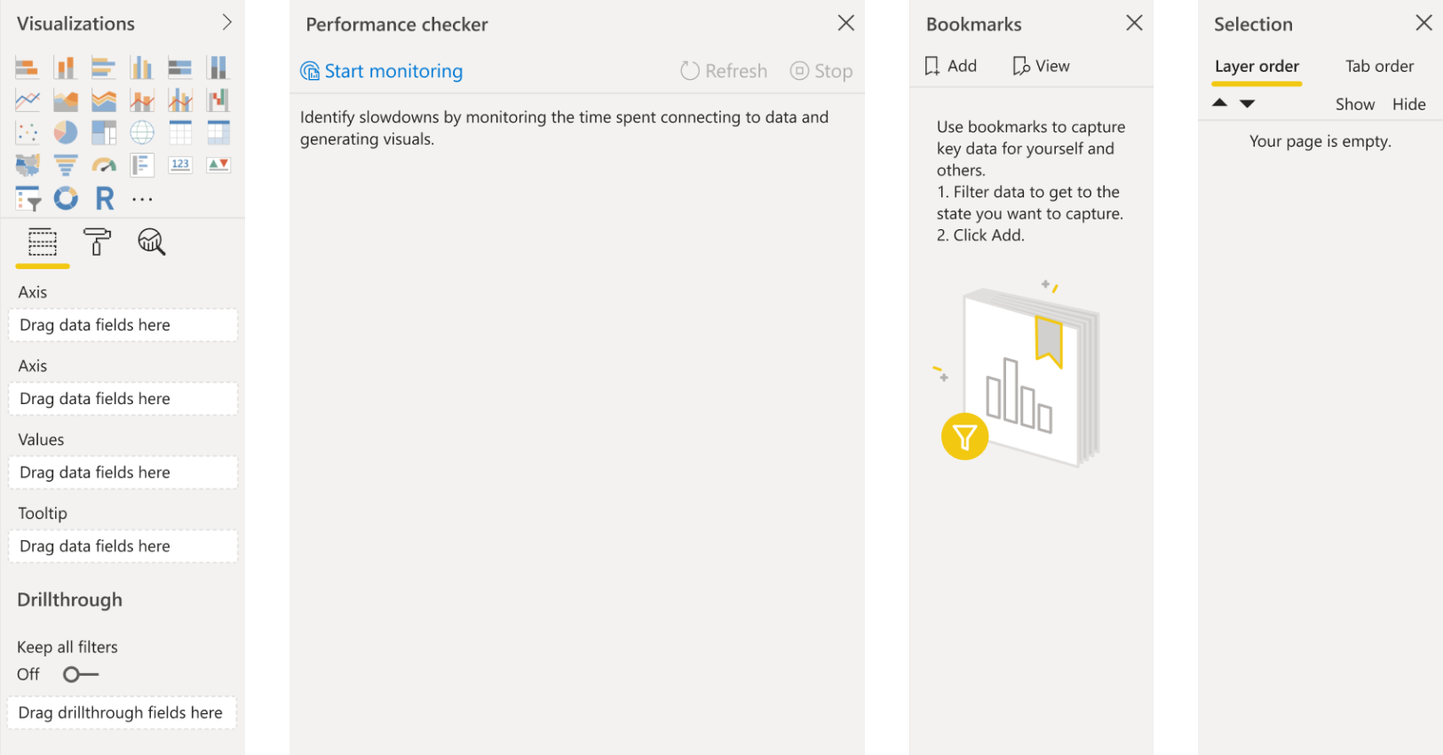
Task: Open the Format paint roller tab
Action: 97,242
